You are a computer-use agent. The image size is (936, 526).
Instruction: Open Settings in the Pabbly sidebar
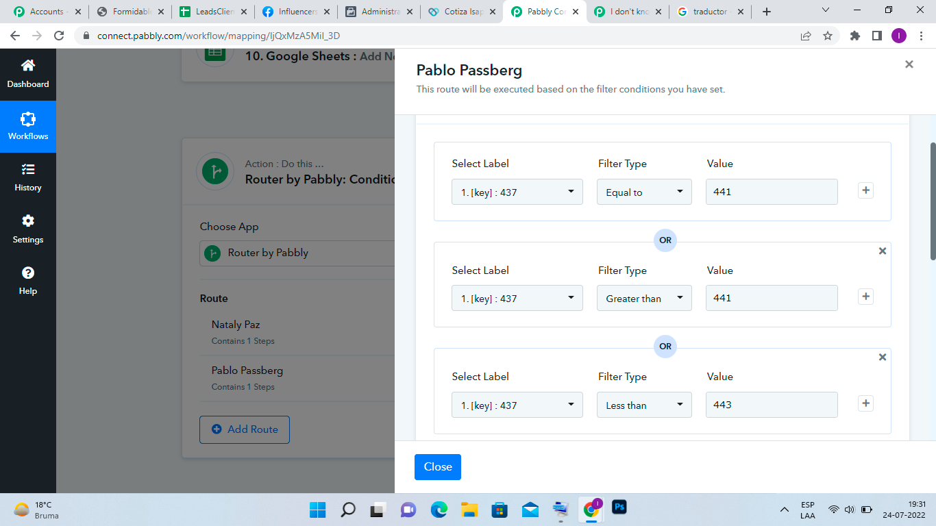pos(28,229)
